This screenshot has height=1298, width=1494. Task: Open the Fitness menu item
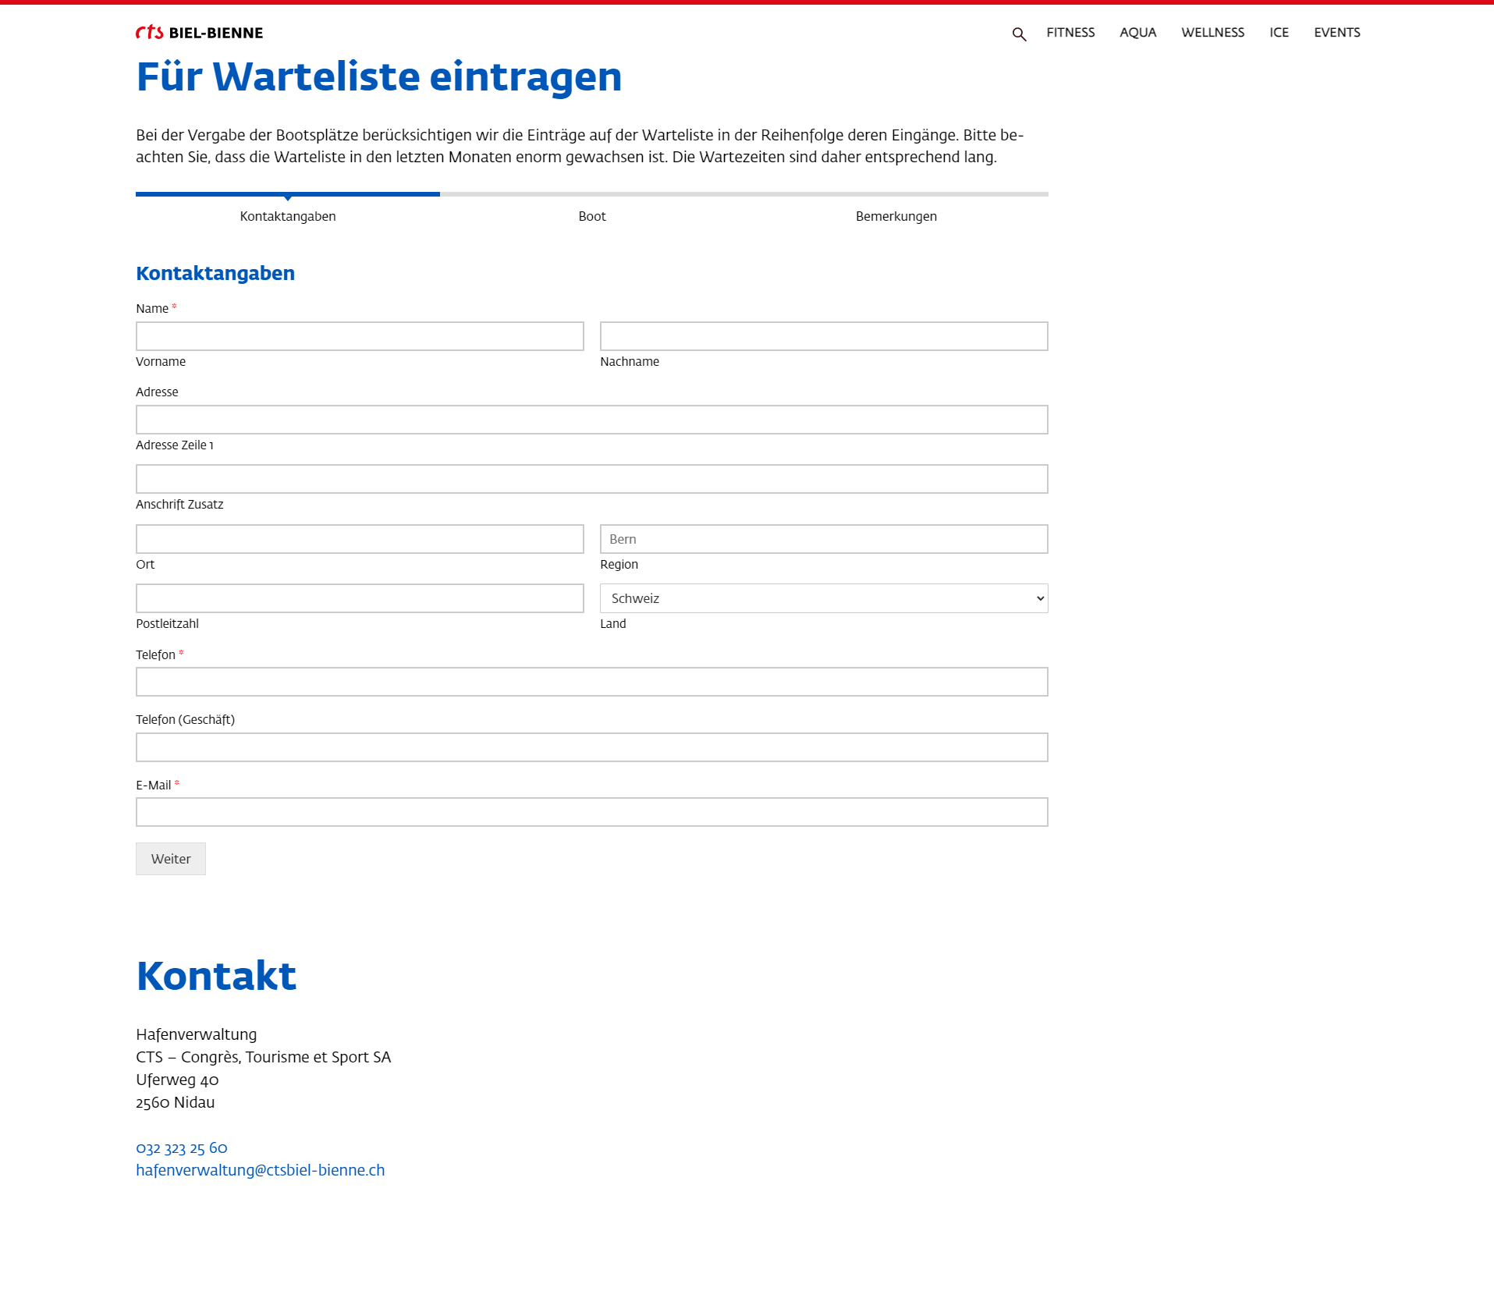point(1070,33)
